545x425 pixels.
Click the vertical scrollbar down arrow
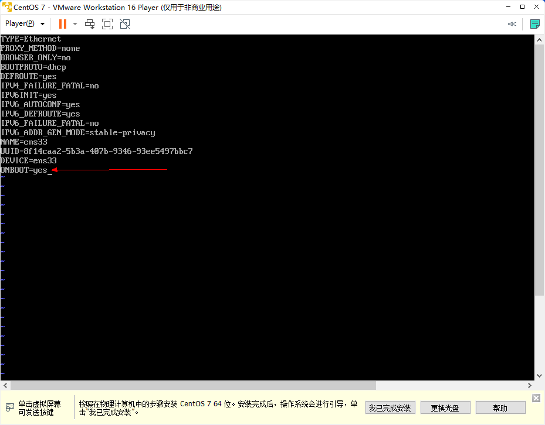click(x=539, y=375)
